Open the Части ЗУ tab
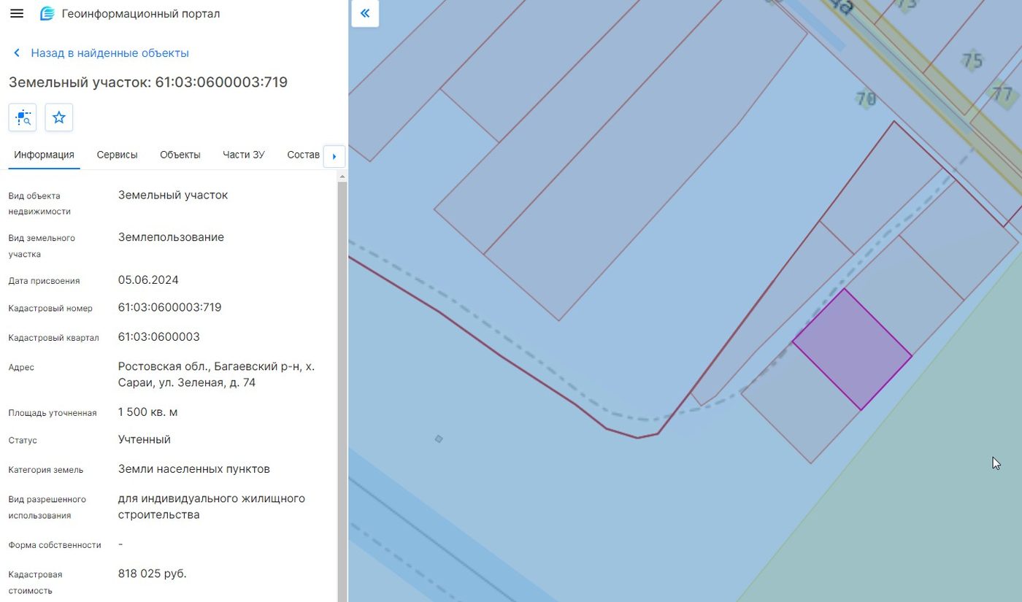This screenshot has height=602, width=1022. coord(244,155)
